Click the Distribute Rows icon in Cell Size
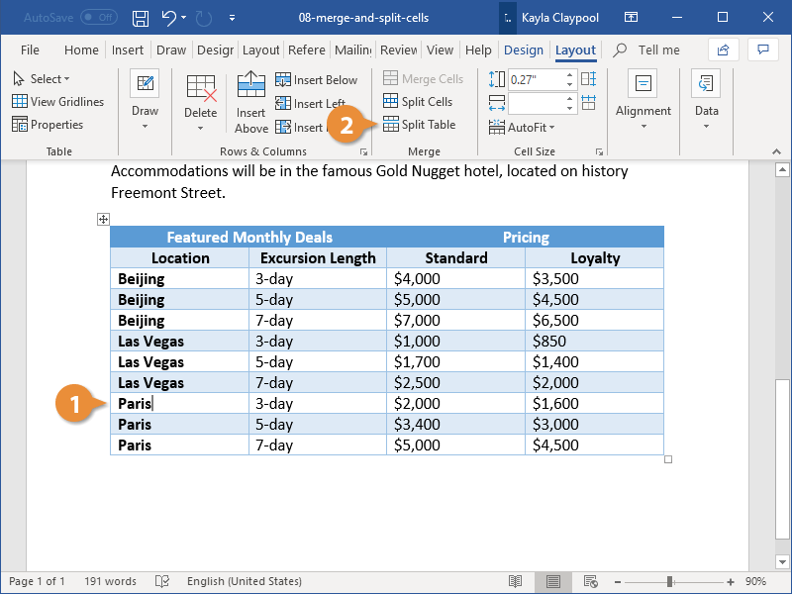Screen dimensions: 792x594 (588, 79)
